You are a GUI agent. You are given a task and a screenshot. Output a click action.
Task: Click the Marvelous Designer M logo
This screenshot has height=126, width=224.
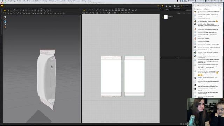[2, 6]
